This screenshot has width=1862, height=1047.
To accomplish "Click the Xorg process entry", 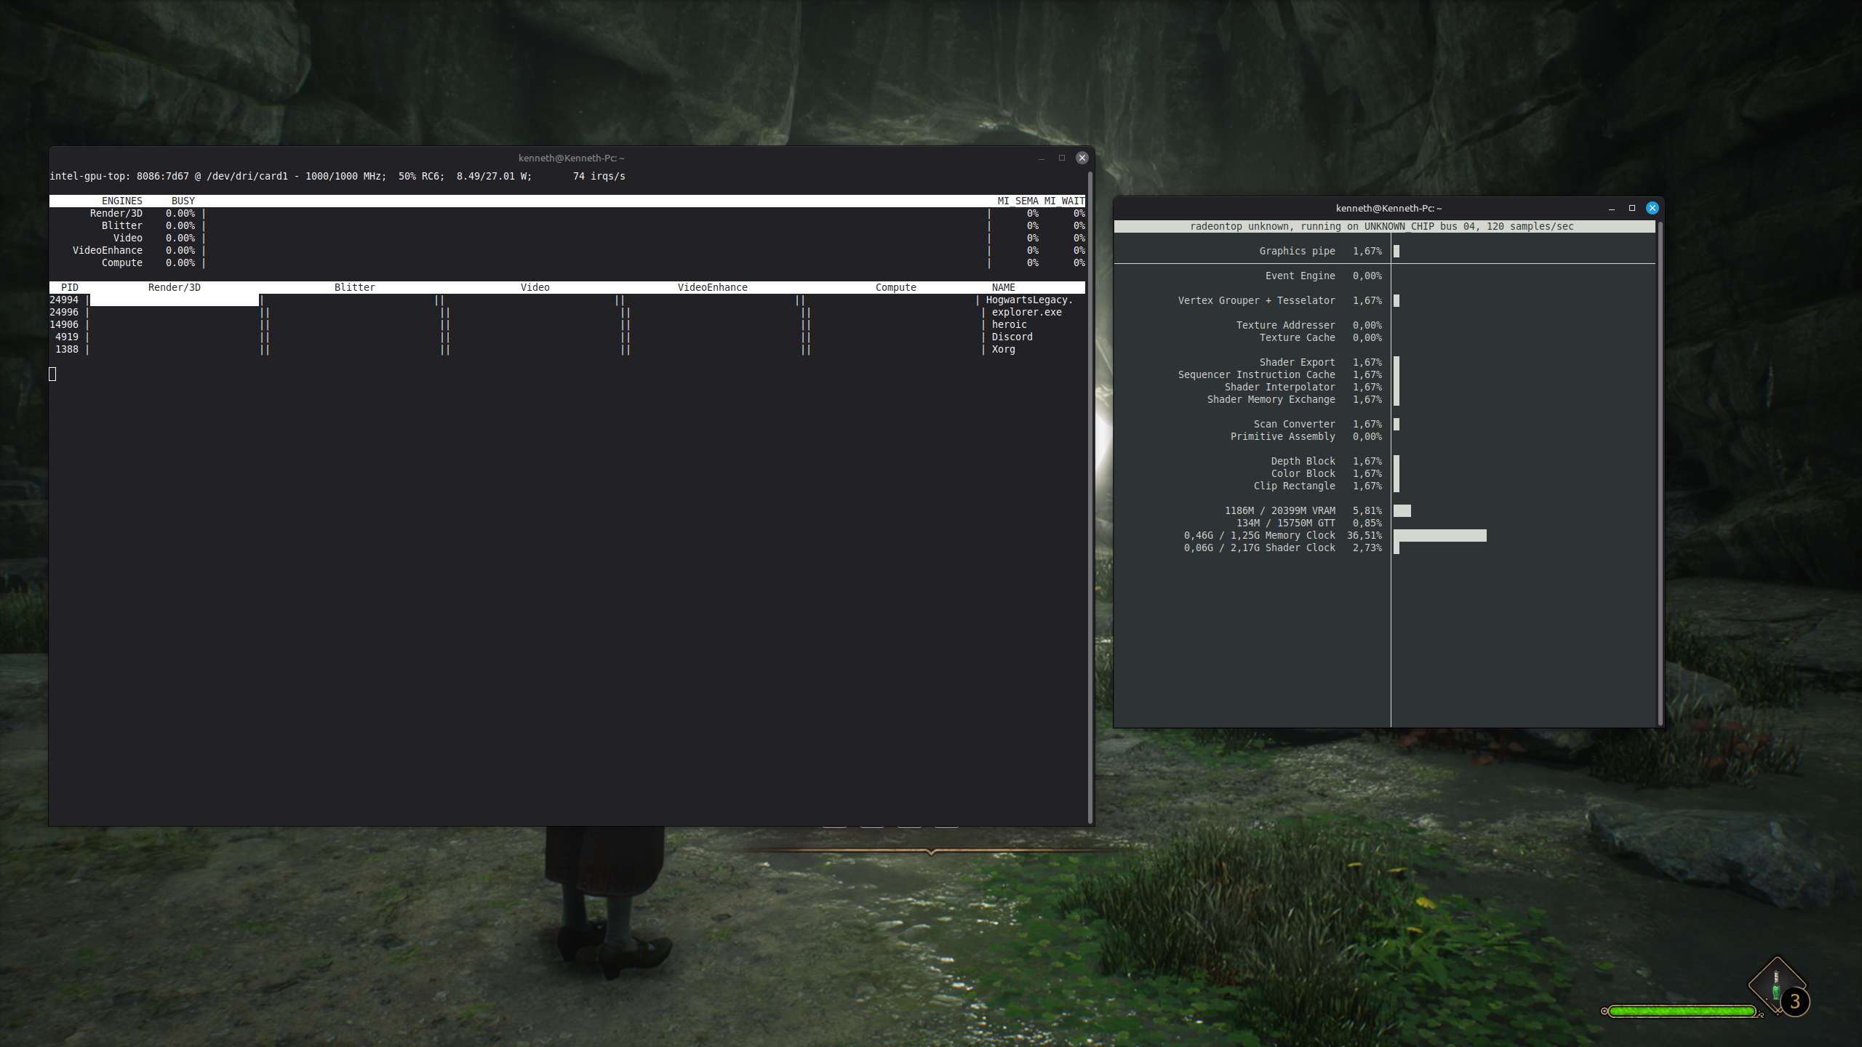I will point(1003,349).
